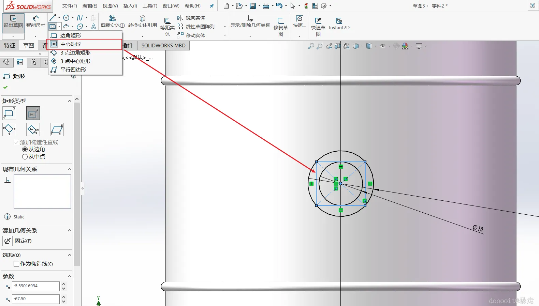Screen dimensions: 539x306
Task: Select the 3-point corner rectangle type in panel
Action: click(9, 129)
